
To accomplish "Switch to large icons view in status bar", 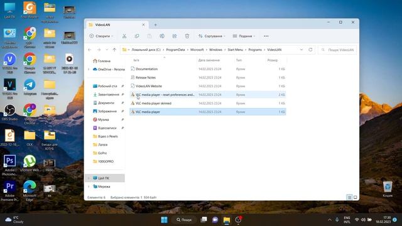I will (x=356, y=197).
